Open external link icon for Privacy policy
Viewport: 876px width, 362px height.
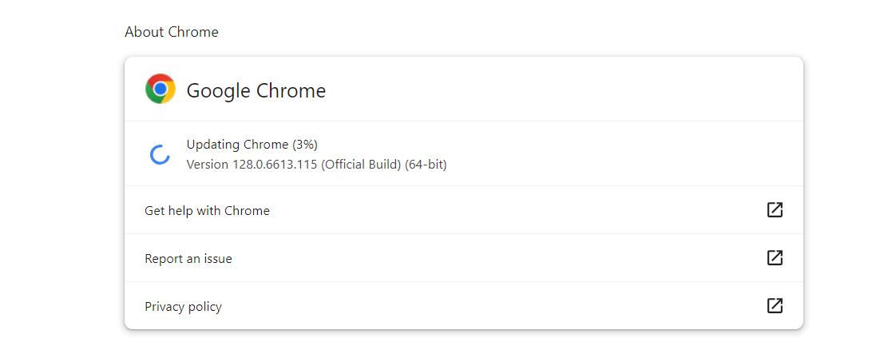775,306
